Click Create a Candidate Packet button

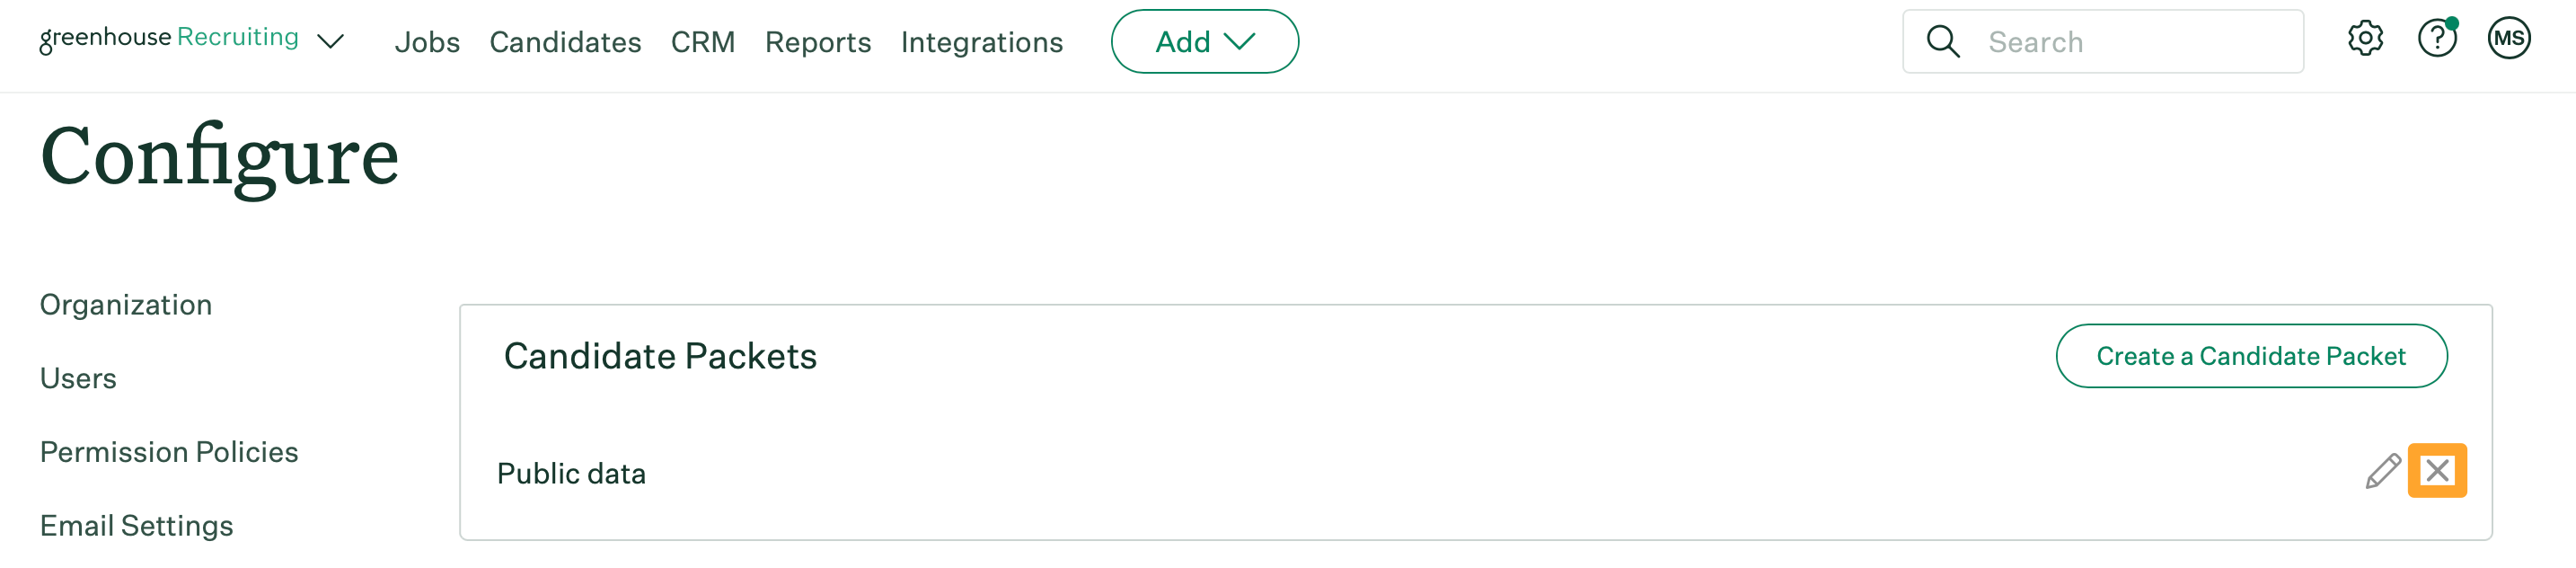point(2251,357)
